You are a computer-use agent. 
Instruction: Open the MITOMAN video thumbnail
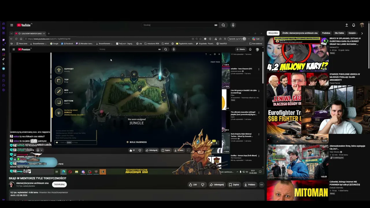pyautogui.click(x=297, y=190)
